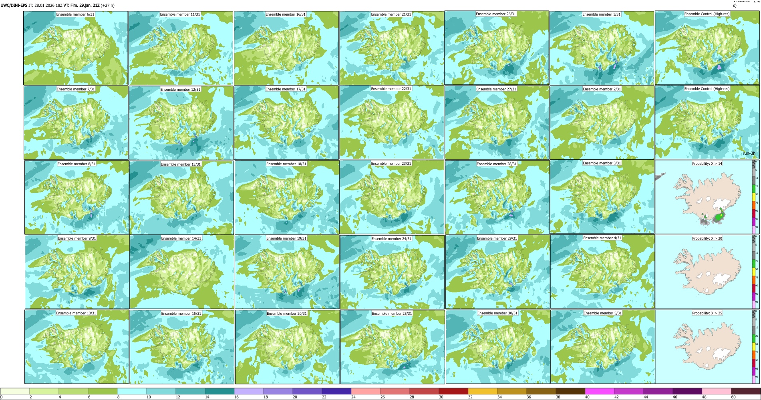This screenshot has width=761, height=400.
Task: Click the '(+27 h)' forecast offset text
Action: pyautogui.click(x=108, y=6)
